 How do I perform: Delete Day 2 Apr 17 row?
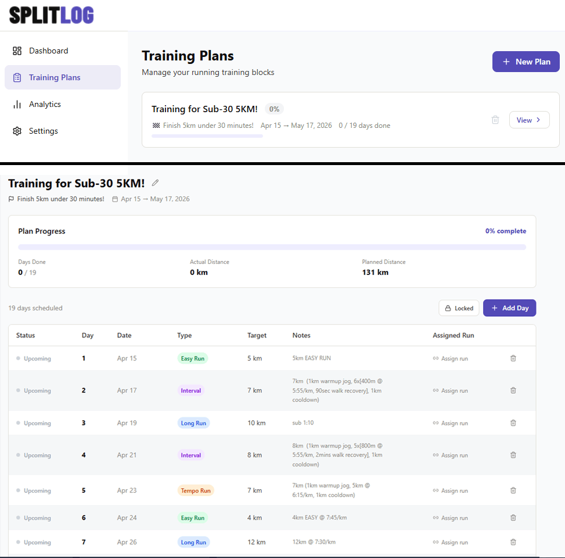pyautogui.click(x=513, y=390)
